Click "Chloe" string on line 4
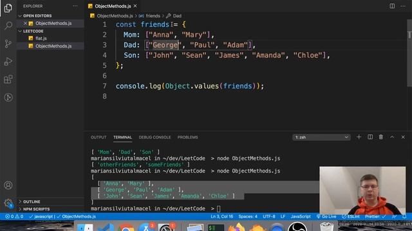The height and width of the screenshot is (231, 412). (x=308, y=55)
